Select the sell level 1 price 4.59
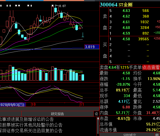 point(126,33)
